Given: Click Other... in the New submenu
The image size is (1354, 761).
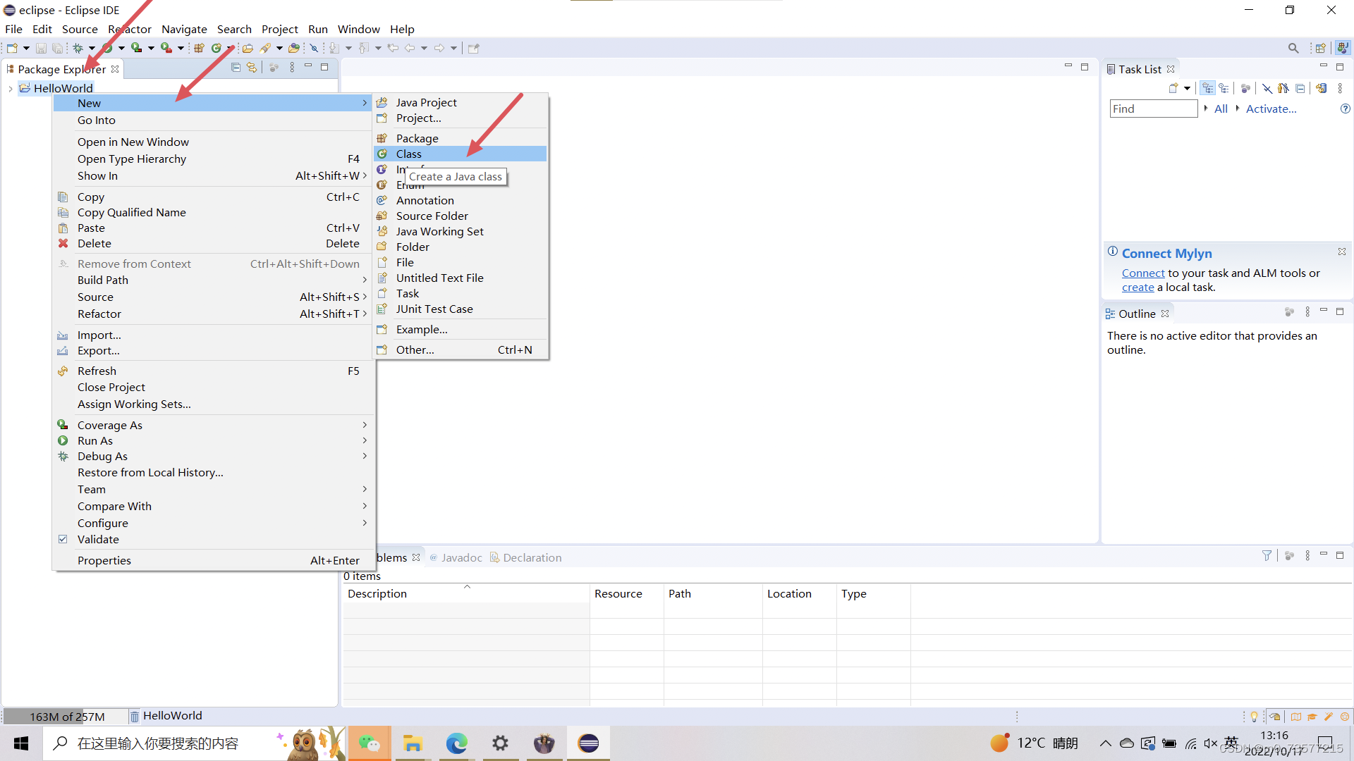Looking at the screenshot, I should tap(461, 349).
